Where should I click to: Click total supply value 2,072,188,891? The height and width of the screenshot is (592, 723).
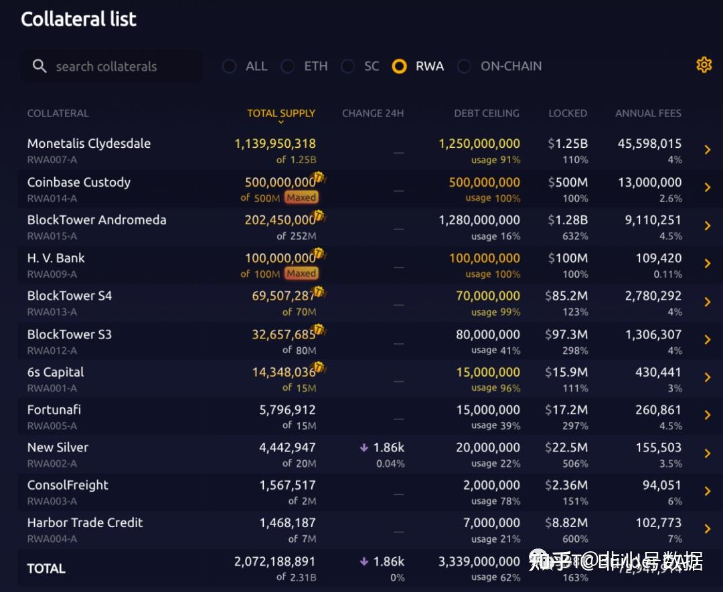click(275, 562)
